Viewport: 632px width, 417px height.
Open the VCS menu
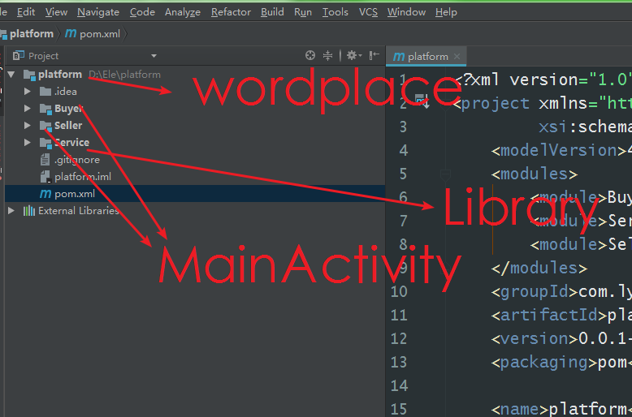point(368,12)
